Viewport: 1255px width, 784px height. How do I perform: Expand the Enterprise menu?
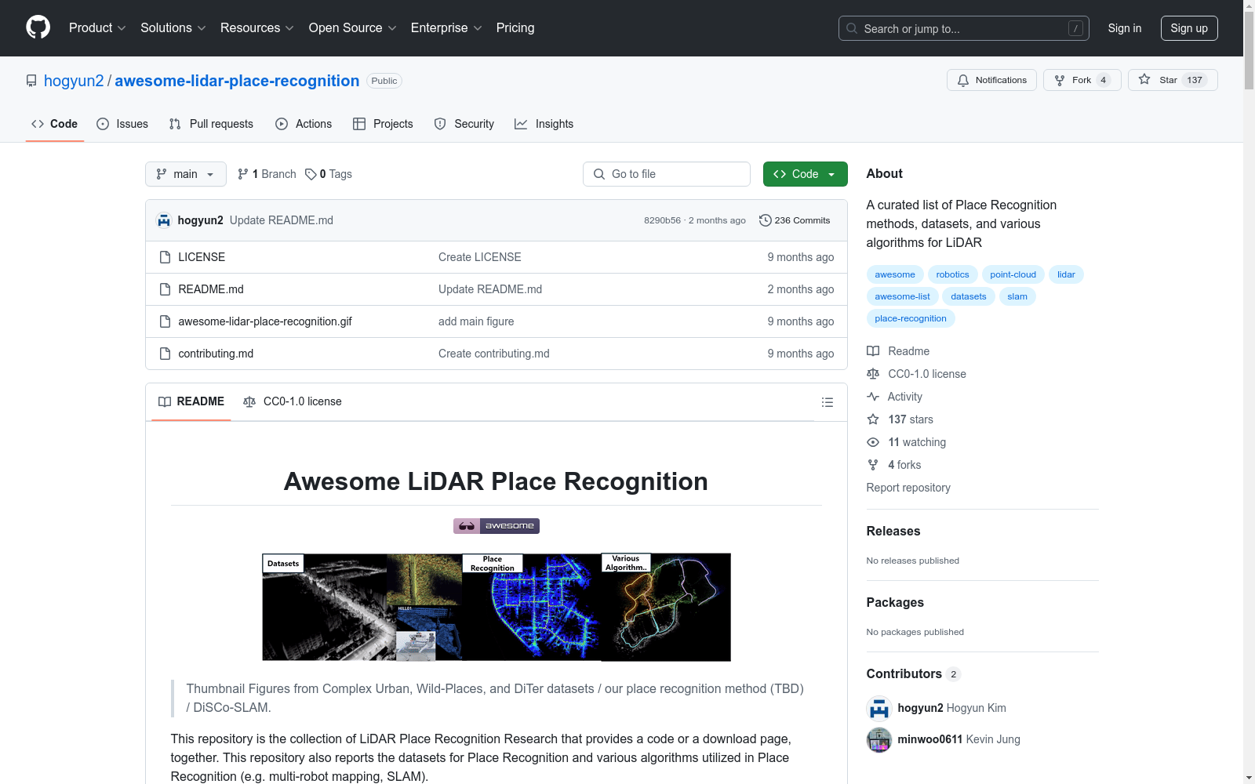446,28
